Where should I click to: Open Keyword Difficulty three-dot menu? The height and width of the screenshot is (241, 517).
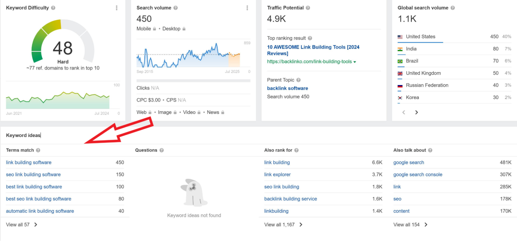click(x=117, y=8)
